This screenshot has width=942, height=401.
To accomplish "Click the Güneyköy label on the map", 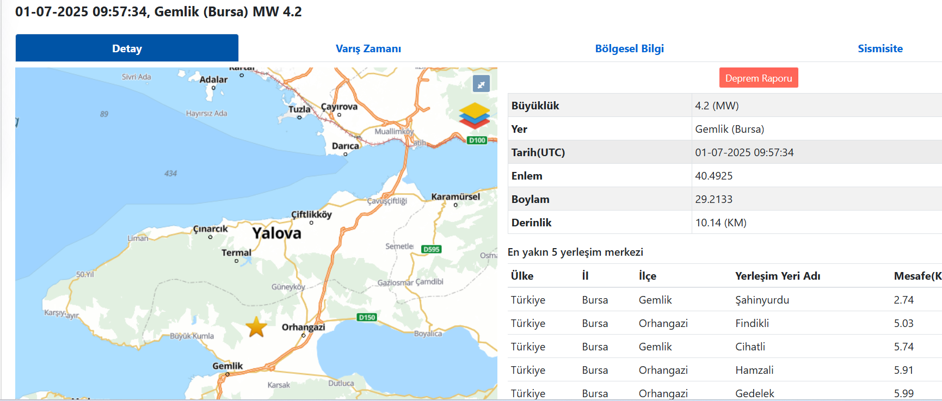I will point(288,287).
